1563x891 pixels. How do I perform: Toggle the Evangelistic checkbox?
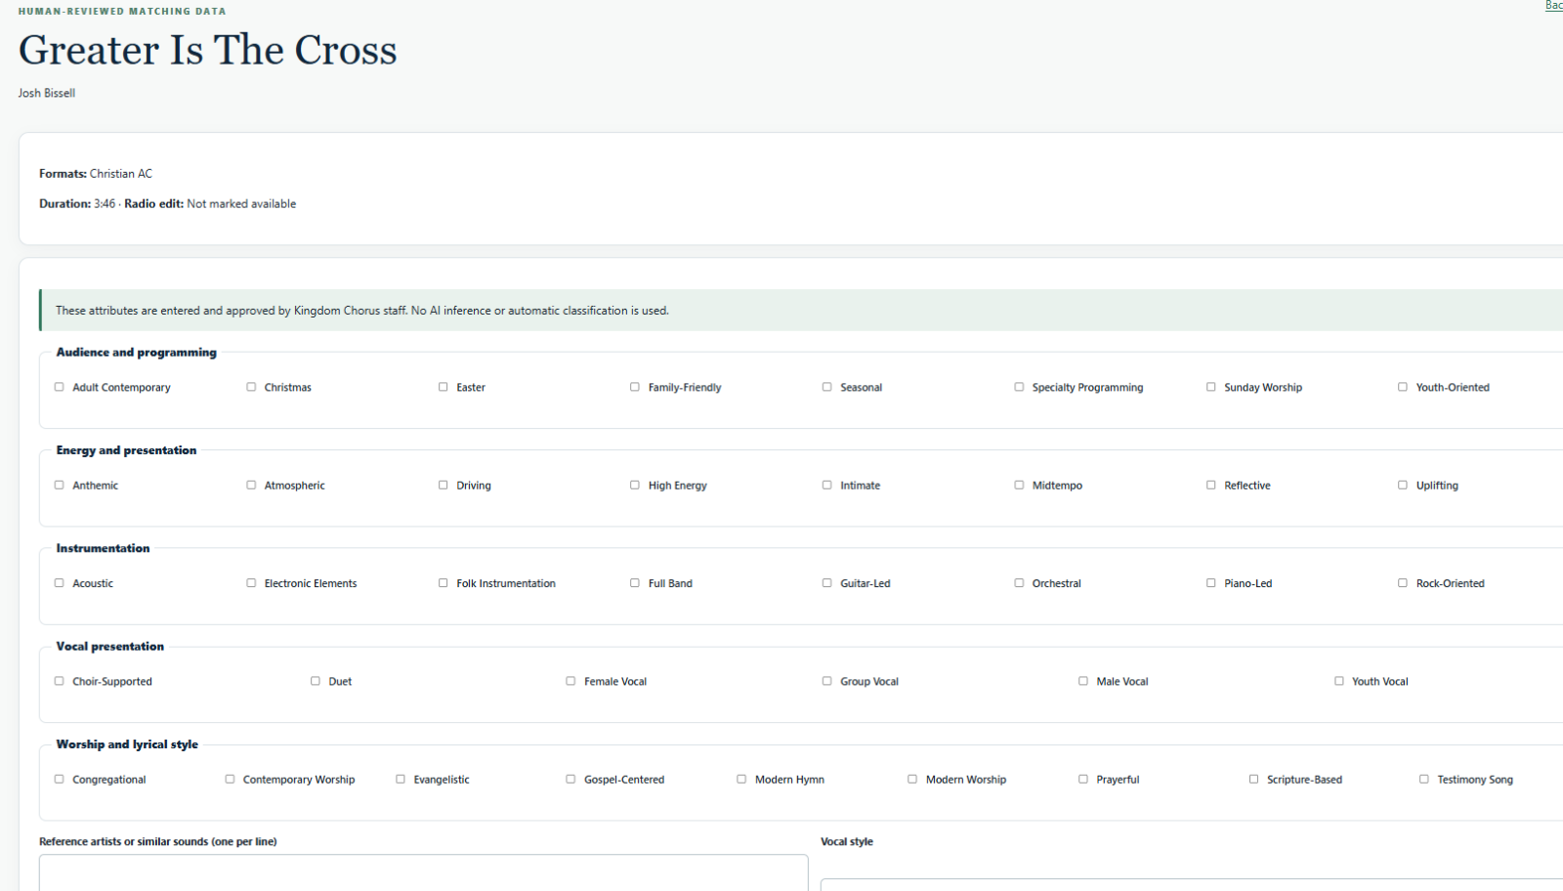pos(401,780)
